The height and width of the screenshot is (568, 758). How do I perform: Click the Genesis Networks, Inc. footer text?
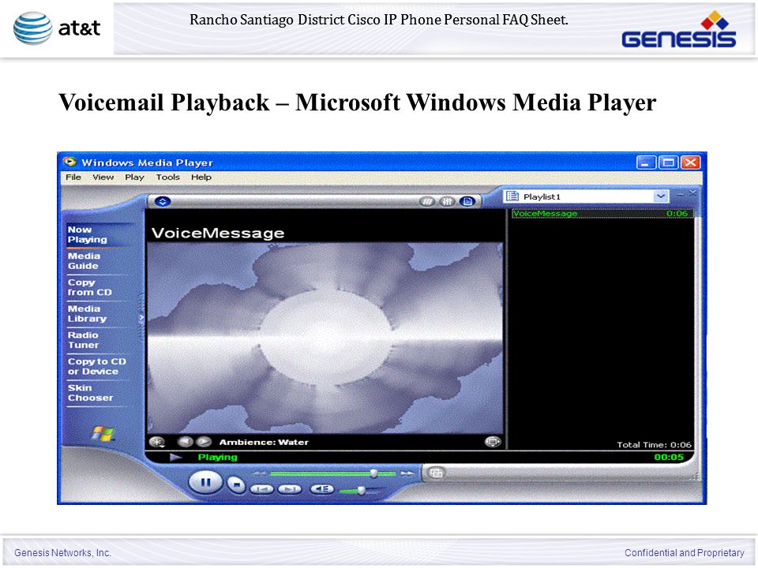[63, 552]
